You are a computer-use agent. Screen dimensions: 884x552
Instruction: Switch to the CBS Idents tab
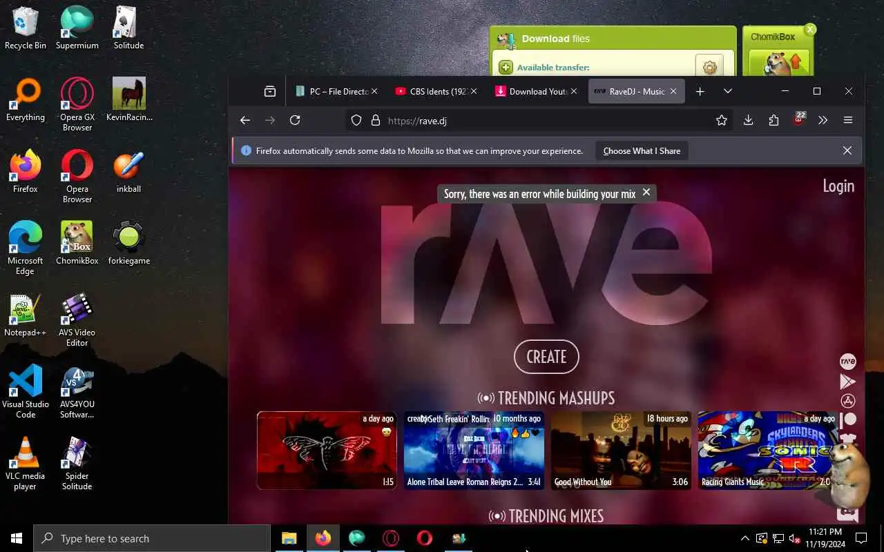436,91
